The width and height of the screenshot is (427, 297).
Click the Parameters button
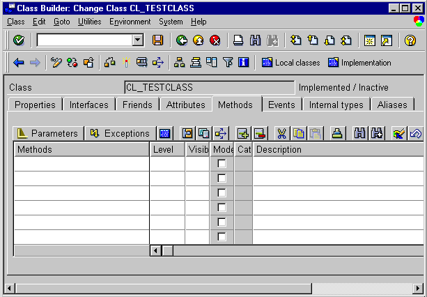point(48,133)
